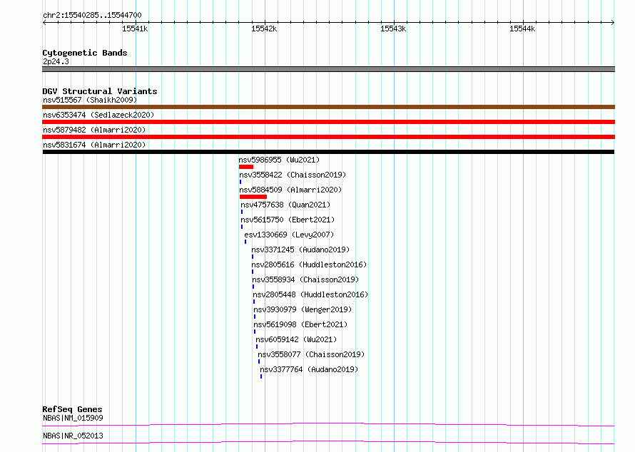The image size is (635, 452).
Task: Open nsv5879482 (Almarri2020) variant label
Action: coord(94,130)
